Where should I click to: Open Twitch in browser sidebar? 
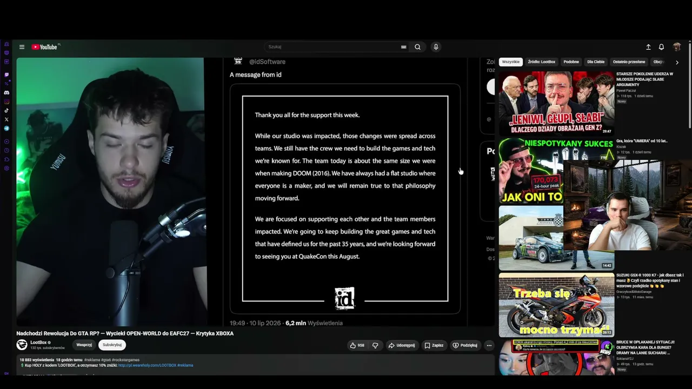pos(6,75)
